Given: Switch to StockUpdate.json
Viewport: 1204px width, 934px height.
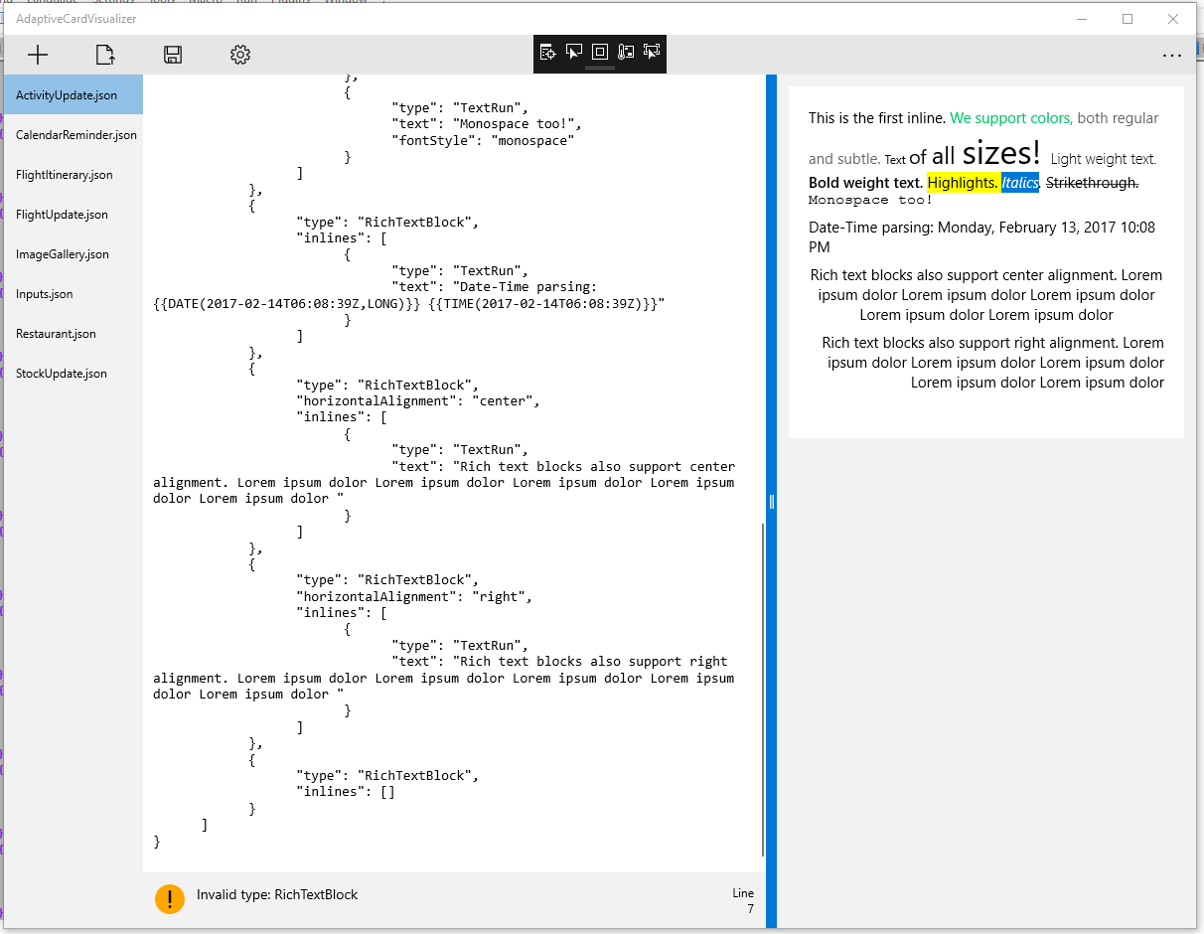Looking at the screenshot, I should pos(64,373).
